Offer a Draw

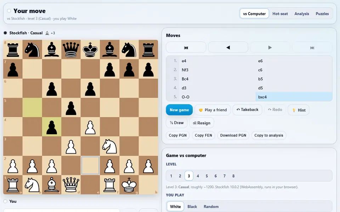177,123
